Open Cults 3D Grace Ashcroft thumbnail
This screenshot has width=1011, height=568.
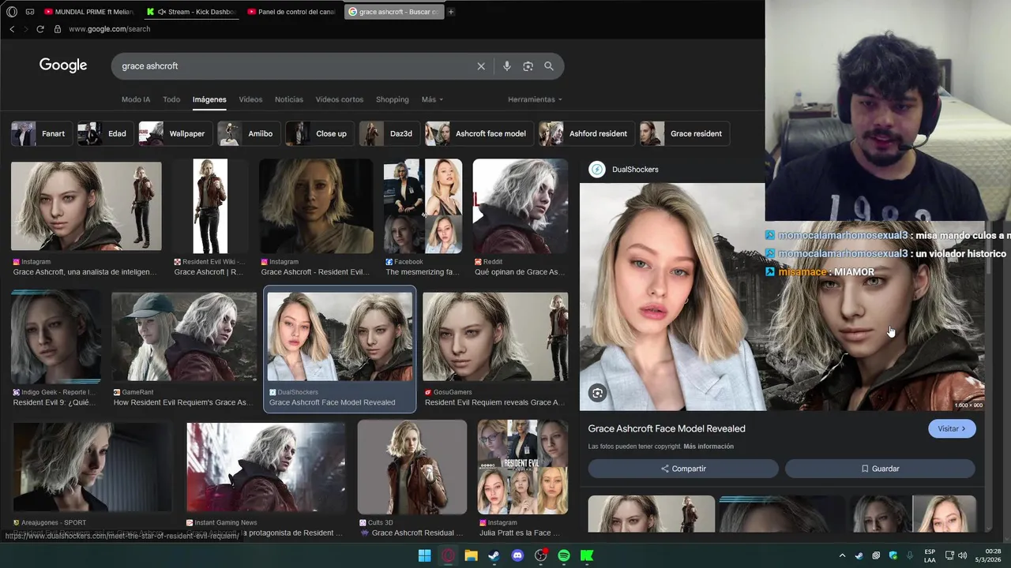tap(412, 467)
